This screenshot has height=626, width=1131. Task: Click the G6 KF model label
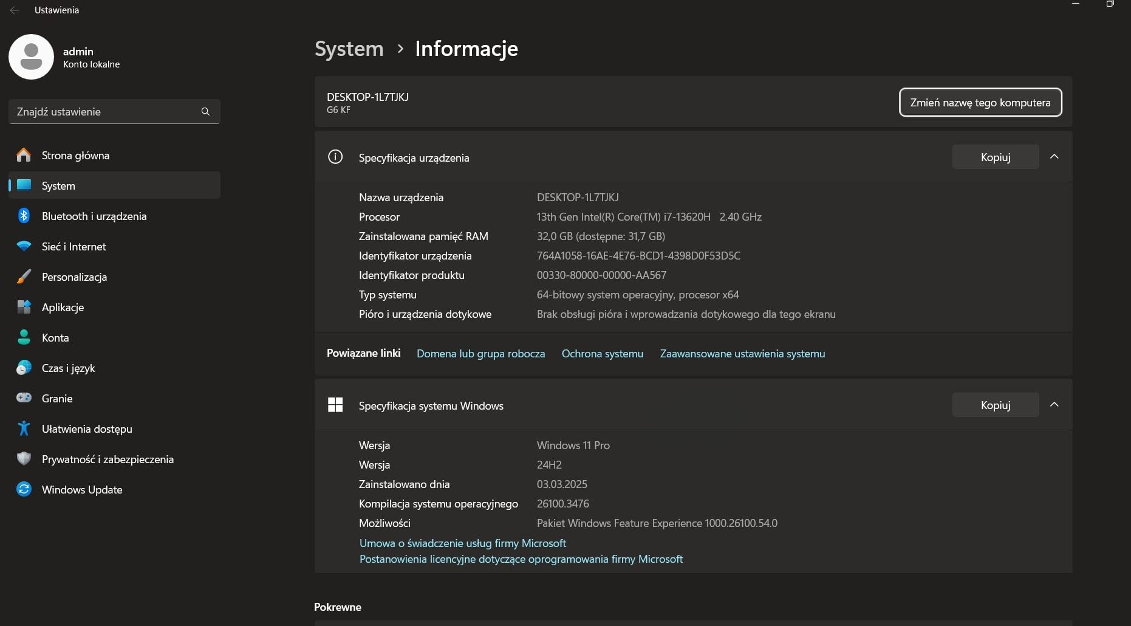[x=338, y=110]
